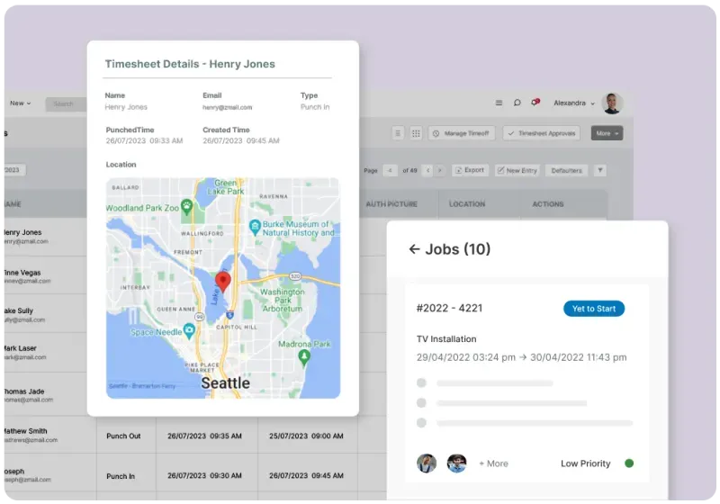Select Created Time 26/07/2023 09:45 AM
This screenshot has width=720, height=504.
pos(241,140)
